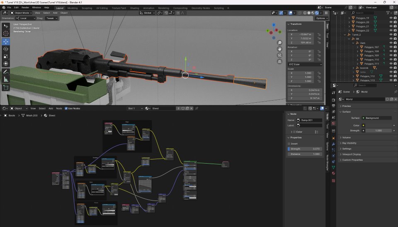Open the Object properties tab (orange square)

pos(333,138)
